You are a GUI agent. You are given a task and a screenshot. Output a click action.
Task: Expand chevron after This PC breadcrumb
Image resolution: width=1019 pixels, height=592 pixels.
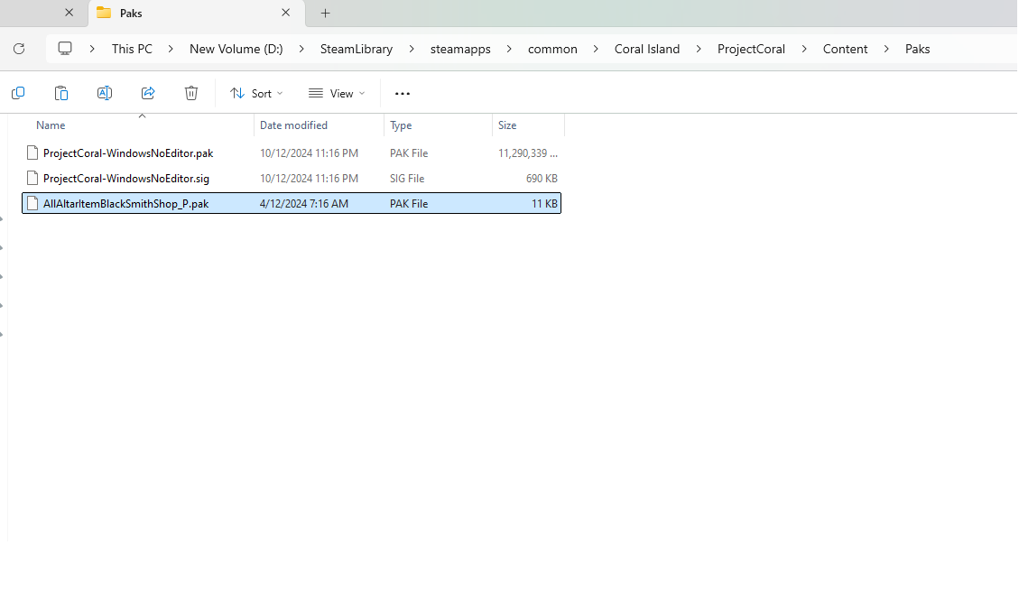(x=171, y=50)
